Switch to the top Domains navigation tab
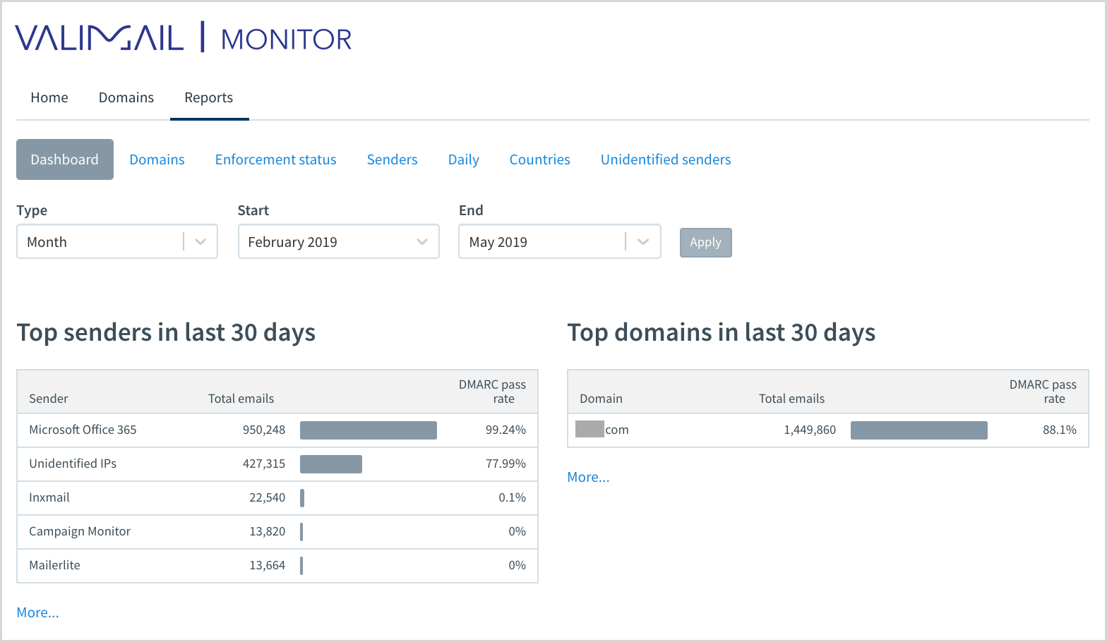The image size is (1107, 642). pos(126,97)
